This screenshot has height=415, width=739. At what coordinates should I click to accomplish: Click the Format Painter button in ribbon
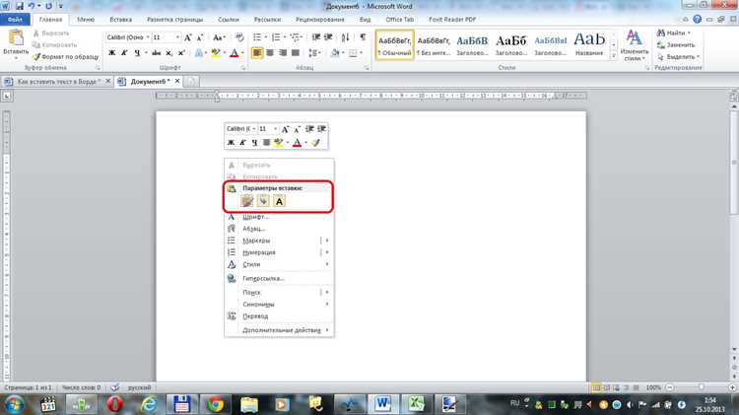[x=65, y=56]
